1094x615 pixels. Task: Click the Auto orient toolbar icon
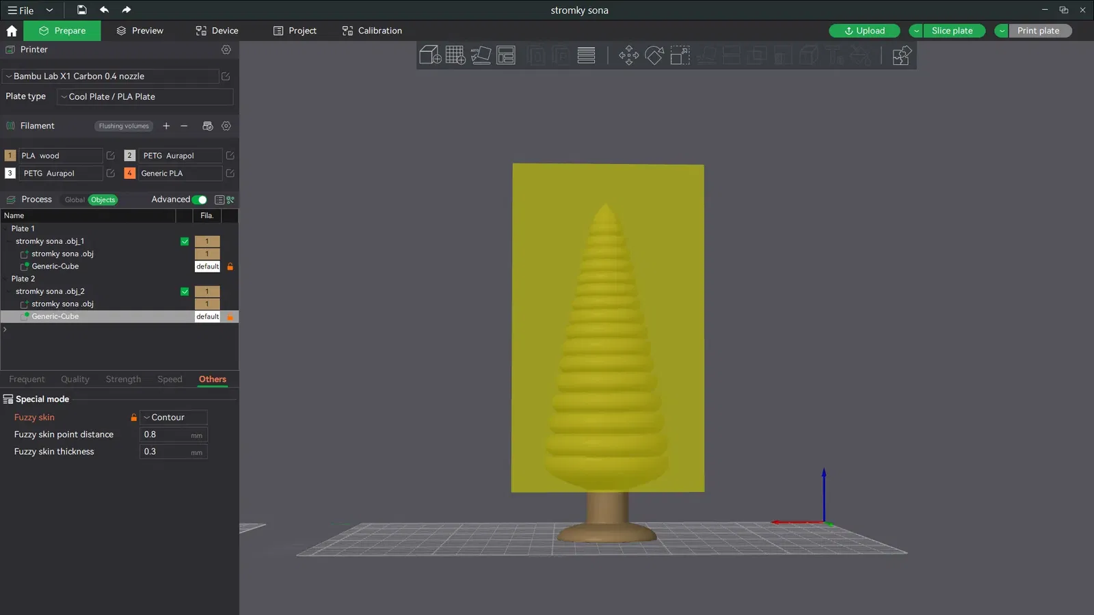pos(481,55)
